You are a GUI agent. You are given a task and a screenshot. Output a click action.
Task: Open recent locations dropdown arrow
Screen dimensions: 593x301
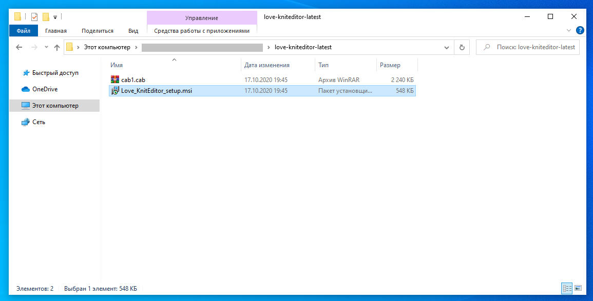46,47
